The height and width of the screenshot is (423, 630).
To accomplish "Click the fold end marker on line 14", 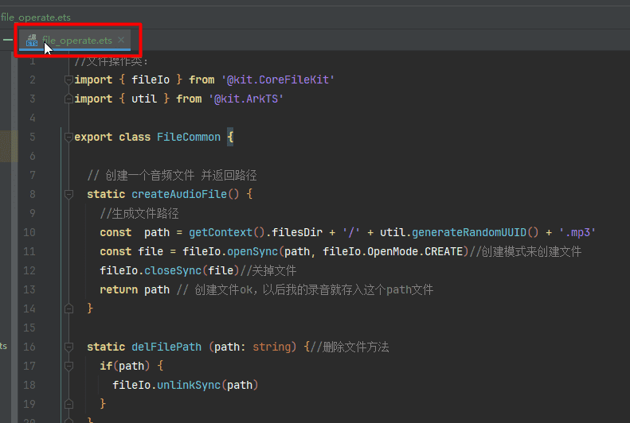I will coord(68,309).
